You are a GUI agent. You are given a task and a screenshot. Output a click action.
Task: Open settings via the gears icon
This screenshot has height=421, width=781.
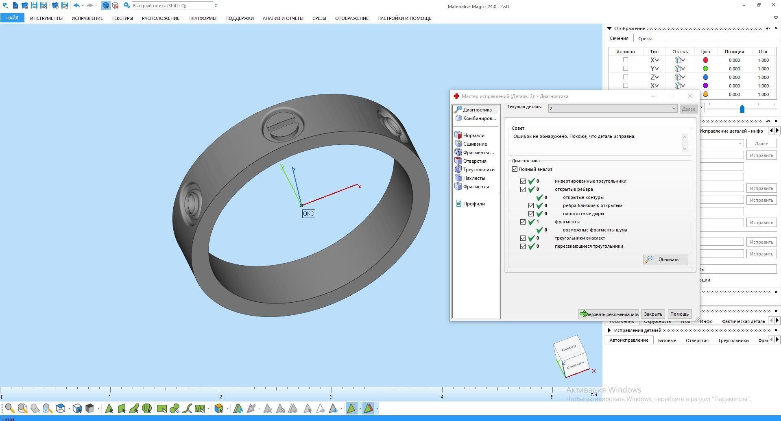tap(127, 6)
